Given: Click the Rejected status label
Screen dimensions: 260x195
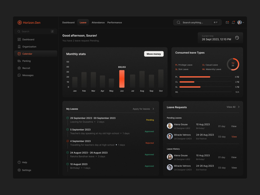Looking at the screenshot, I should click(149, 143).
